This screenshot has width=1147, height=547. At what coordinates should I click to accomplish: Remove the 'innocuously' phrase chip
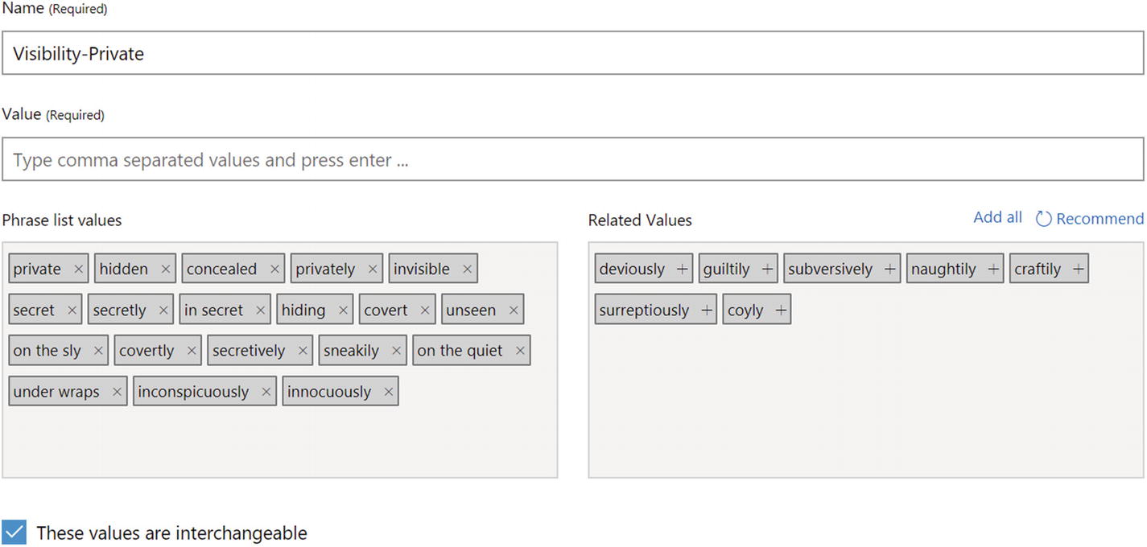(x=389, y=392)
